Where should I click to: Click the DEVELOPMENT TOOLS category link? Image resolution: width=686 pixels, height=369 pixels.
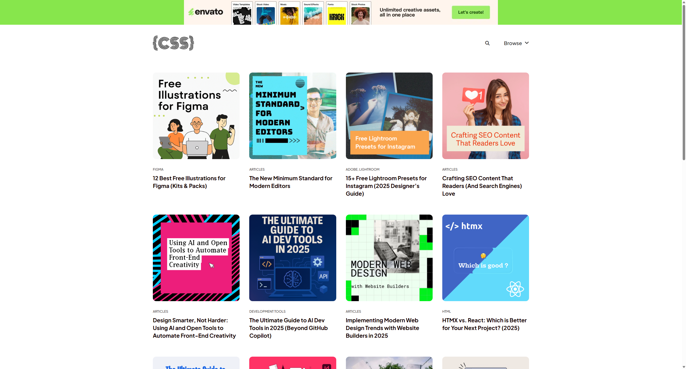point(267,312)
